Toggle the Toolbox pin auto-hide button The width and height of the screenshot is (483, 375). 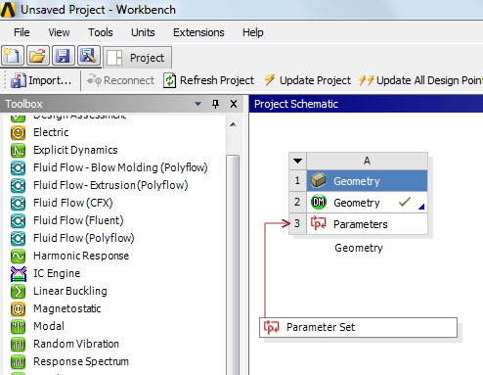[215, 104]
